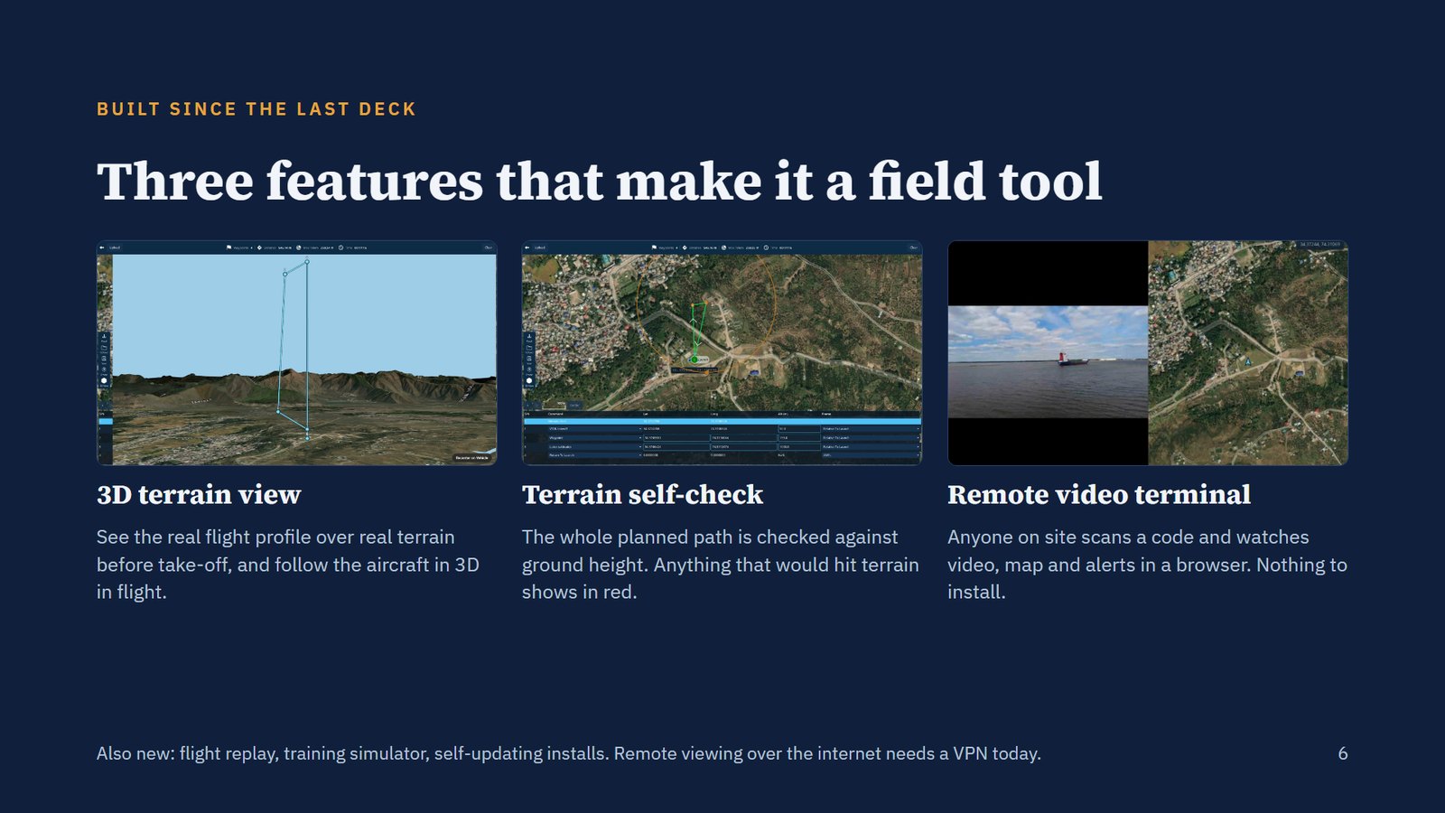Click the green launch marker on the Terrain self-check map

point(695,360)
